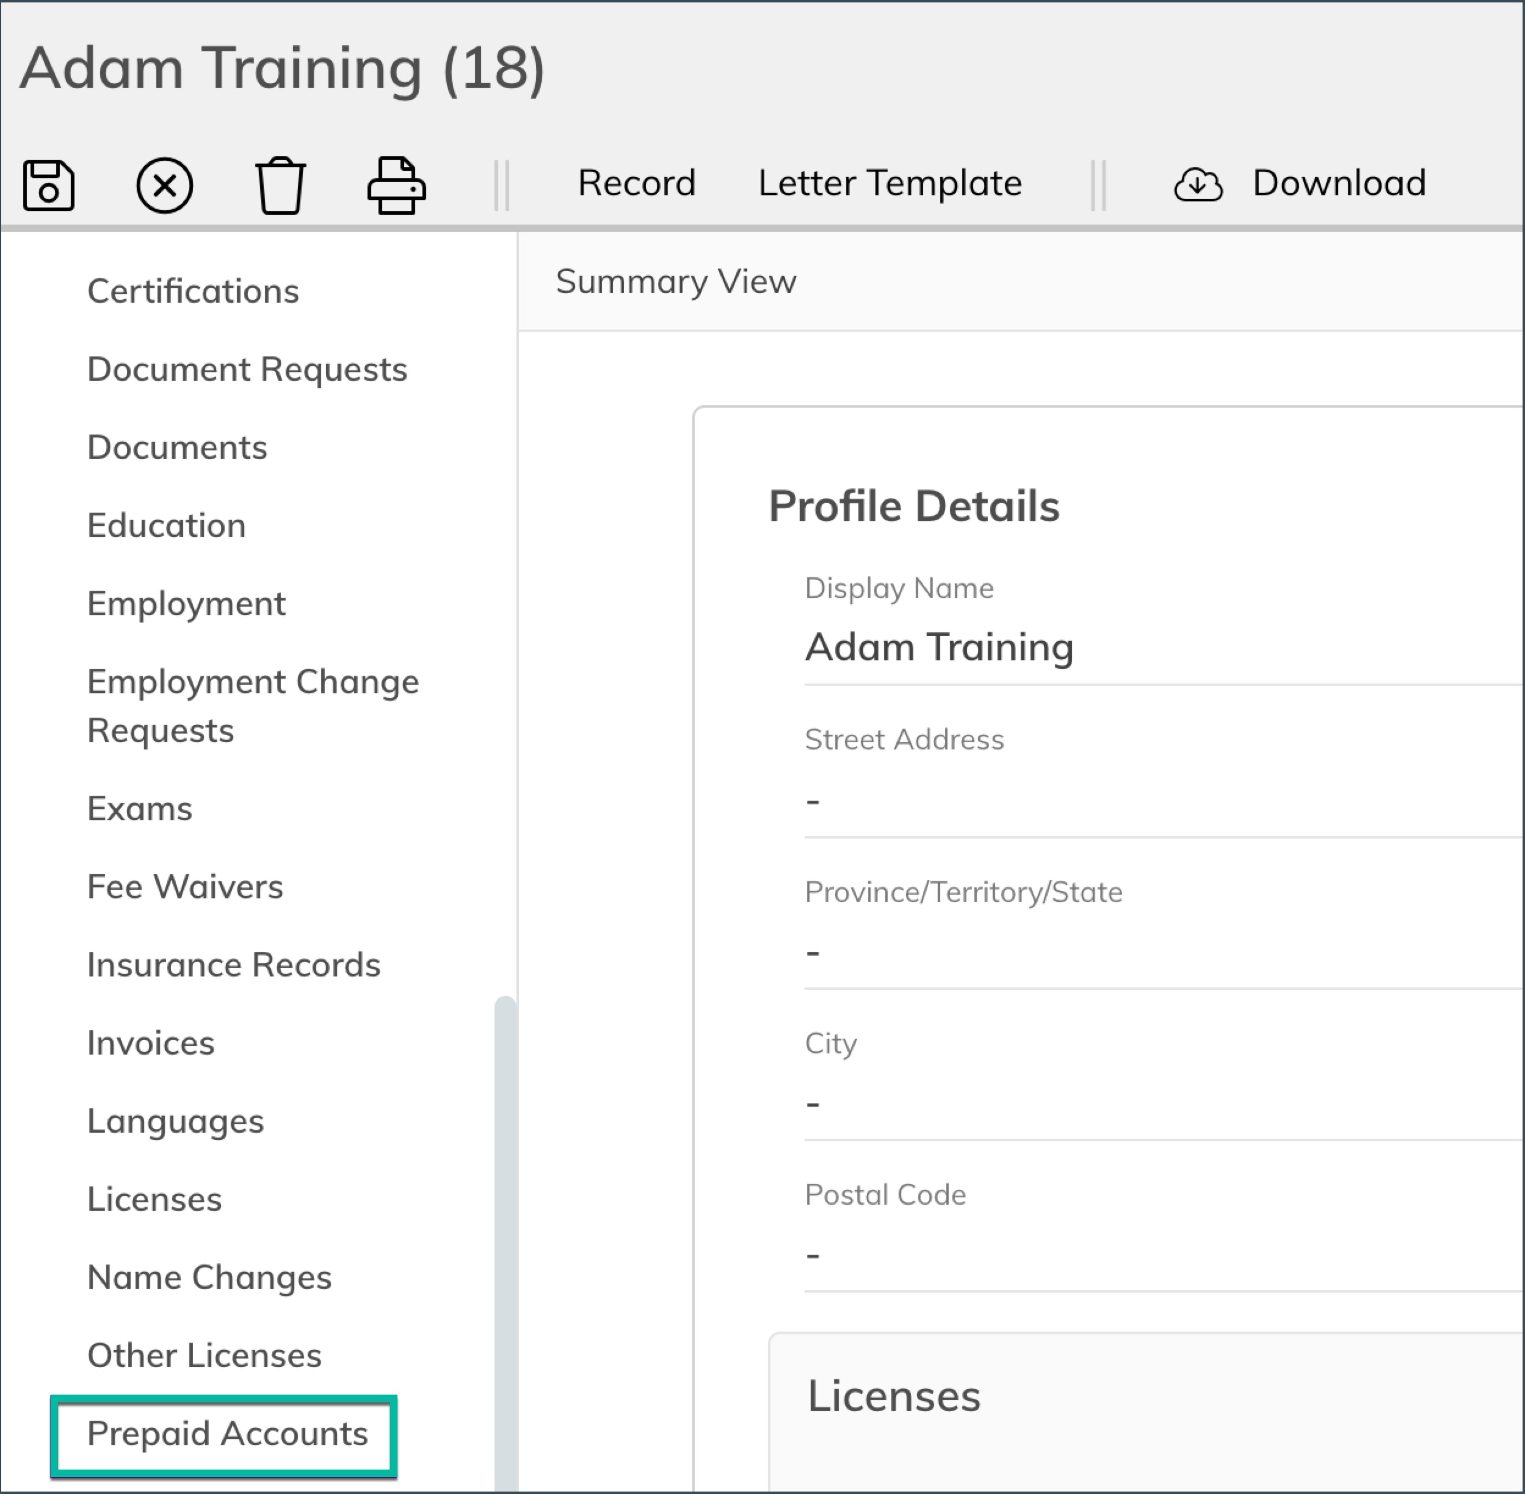Click the cancel X circle icon
This screenshot has width=1525, height=1494.
coord(165,186)
